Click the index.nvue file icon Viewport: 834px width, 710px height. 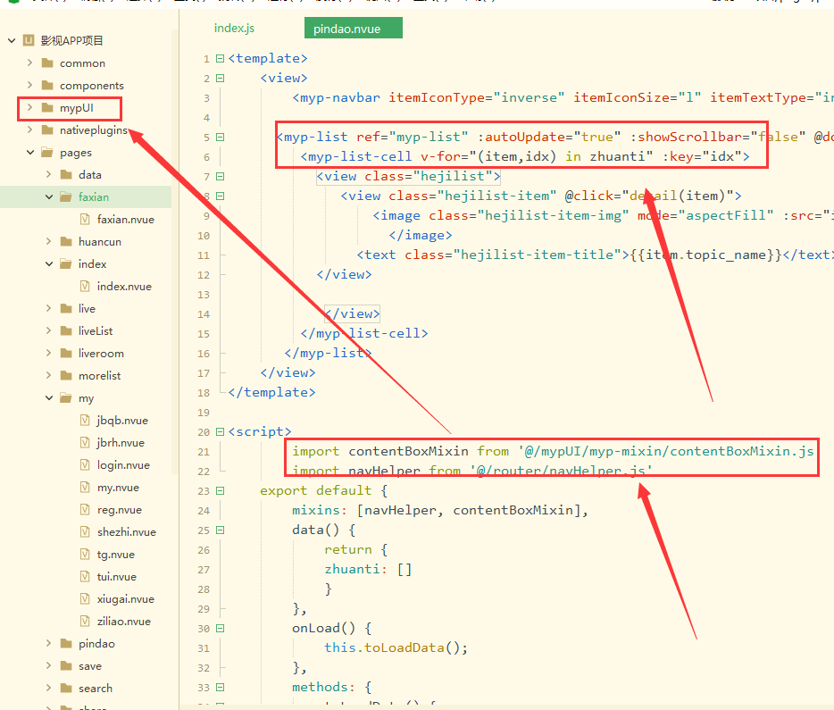pyautogui.click(x=85, y=286)
